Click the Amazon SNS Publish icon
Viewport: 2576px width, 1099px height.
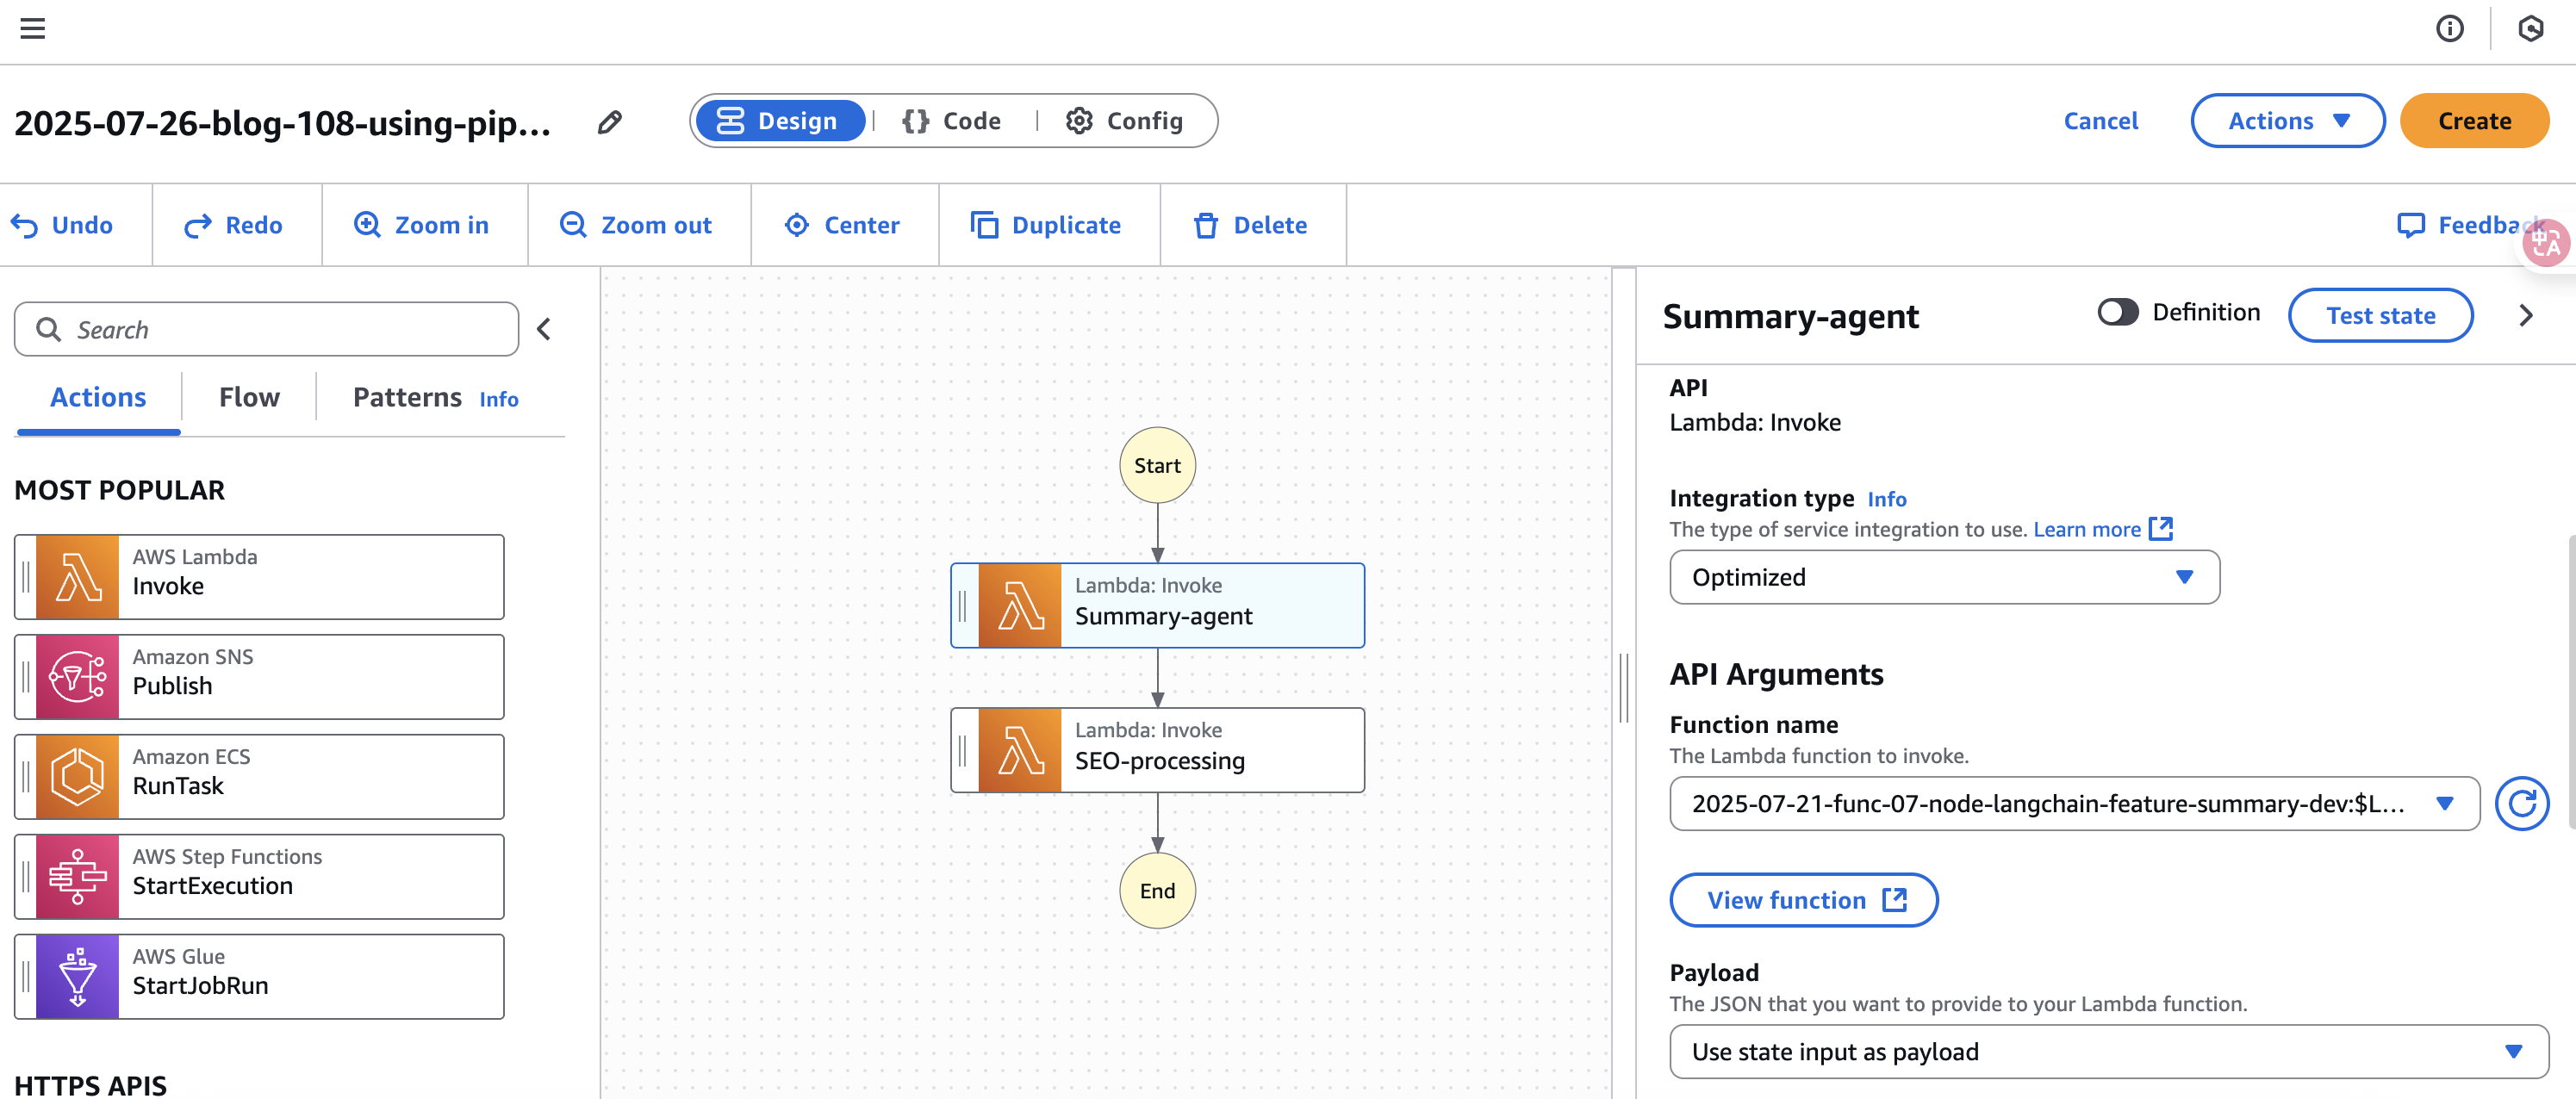pyautogui.click(x=77, y=677)
